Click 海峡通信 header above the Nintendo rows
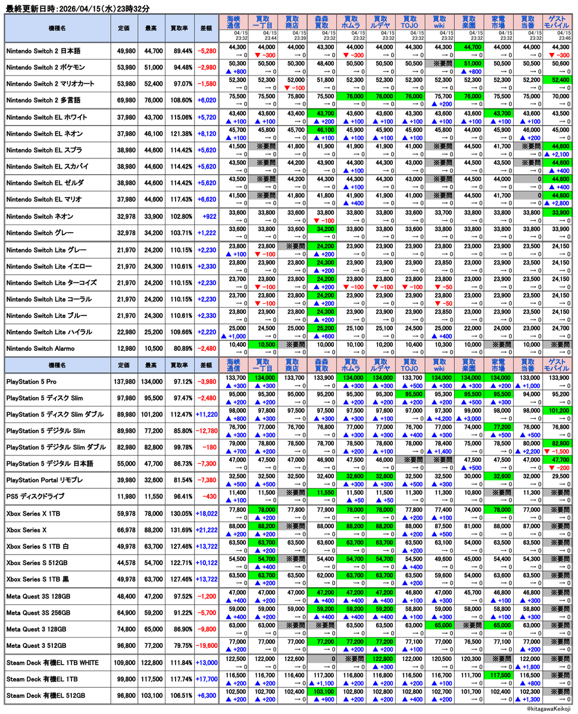The image size is (578, 714). pos(233,22)
